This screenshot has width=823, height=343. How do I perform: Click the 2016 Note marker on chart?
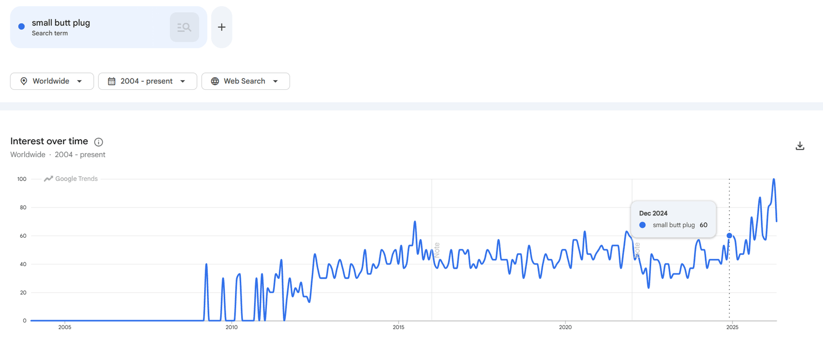coord(437,250)
